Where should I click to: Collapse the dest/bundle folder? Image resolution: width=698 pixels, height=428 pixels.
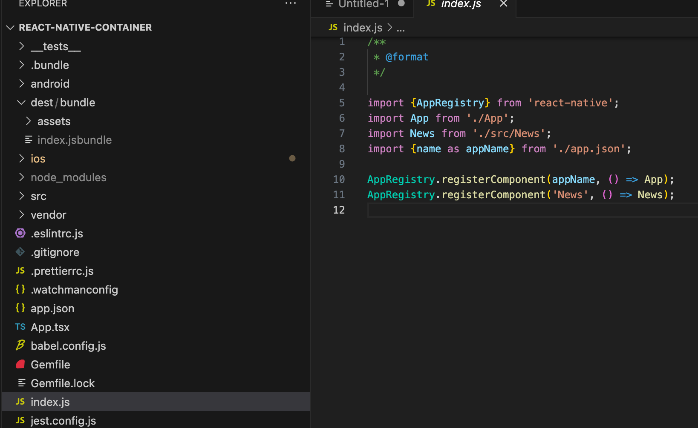(21, 103)
